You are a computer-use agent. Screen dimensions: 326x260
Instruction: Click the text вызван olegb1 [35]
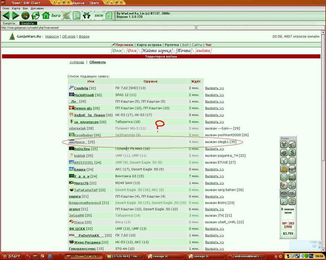pos(221,142)
